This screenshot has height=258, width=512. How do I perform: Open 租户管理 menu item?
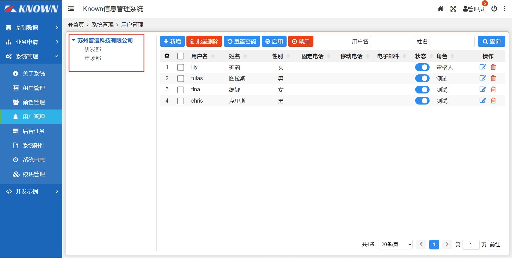tap(31, 88)
